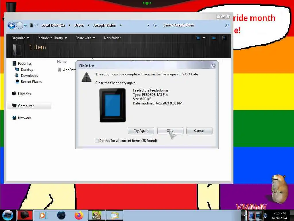
Task: Click the envelope folder taskbar icon
Action: pos(115,215)
